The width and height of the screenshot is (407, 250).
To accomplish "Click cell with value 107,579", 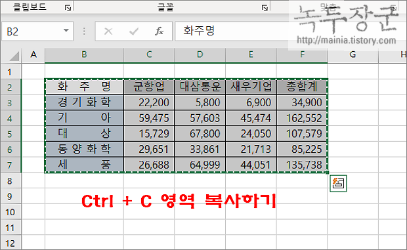I will click(302, 134).
